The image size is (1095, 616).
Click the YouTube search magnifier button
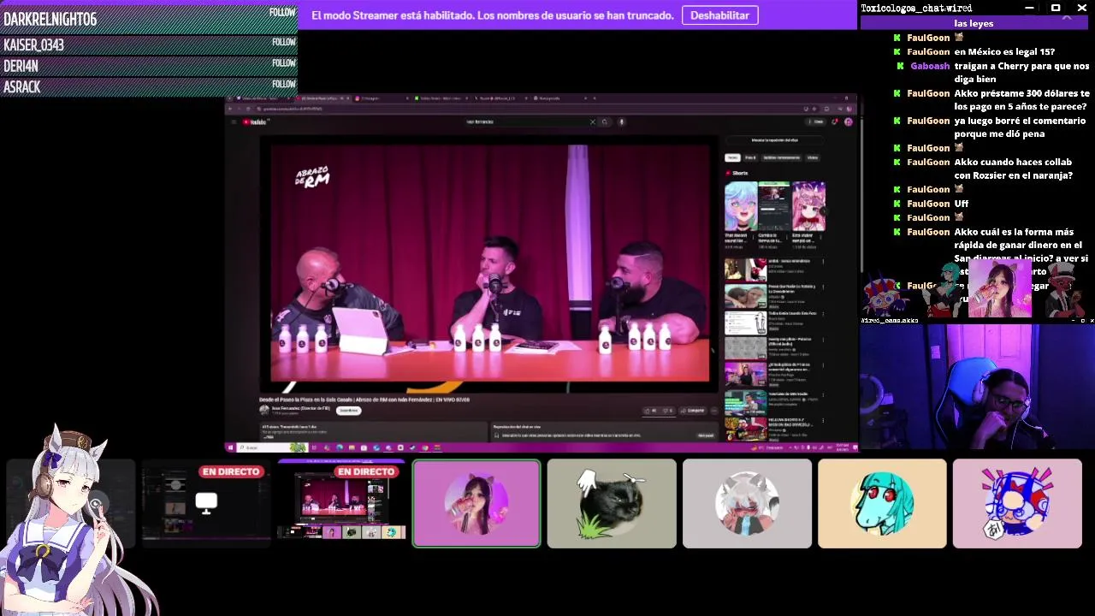click(605, 121)
